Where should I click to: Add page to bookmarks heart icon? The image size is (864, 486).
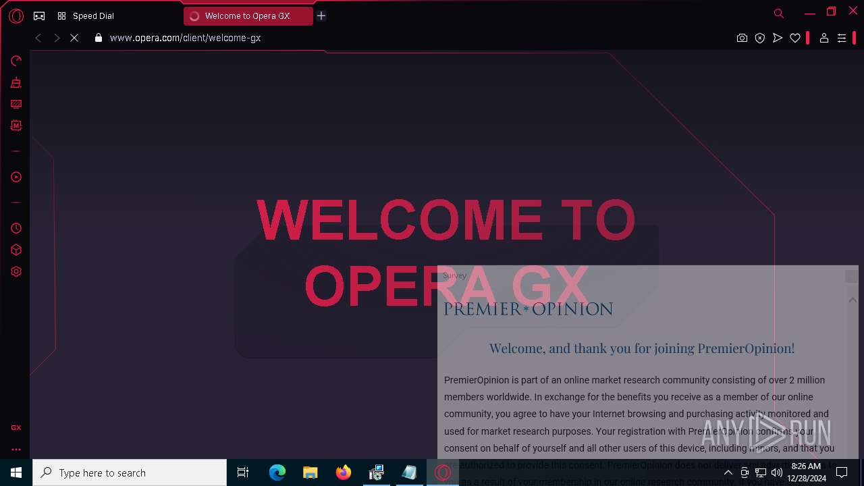tap(795, 38)
